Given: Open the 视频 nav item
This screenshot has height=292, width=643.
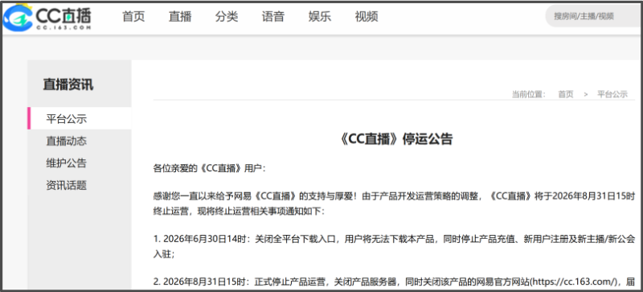Looking at the screenshot, I should point(367,17).
